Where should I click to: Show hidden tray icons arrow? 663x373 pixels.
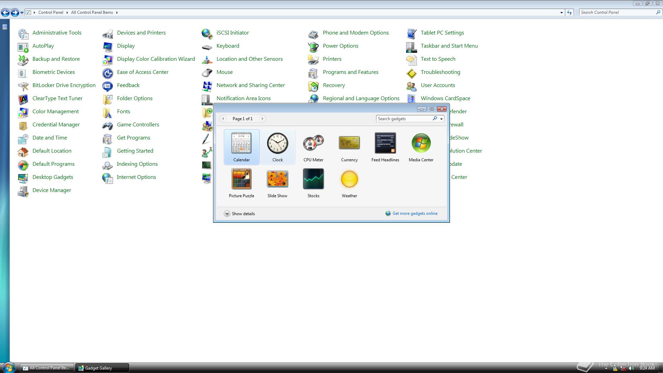tap(606, 368)
